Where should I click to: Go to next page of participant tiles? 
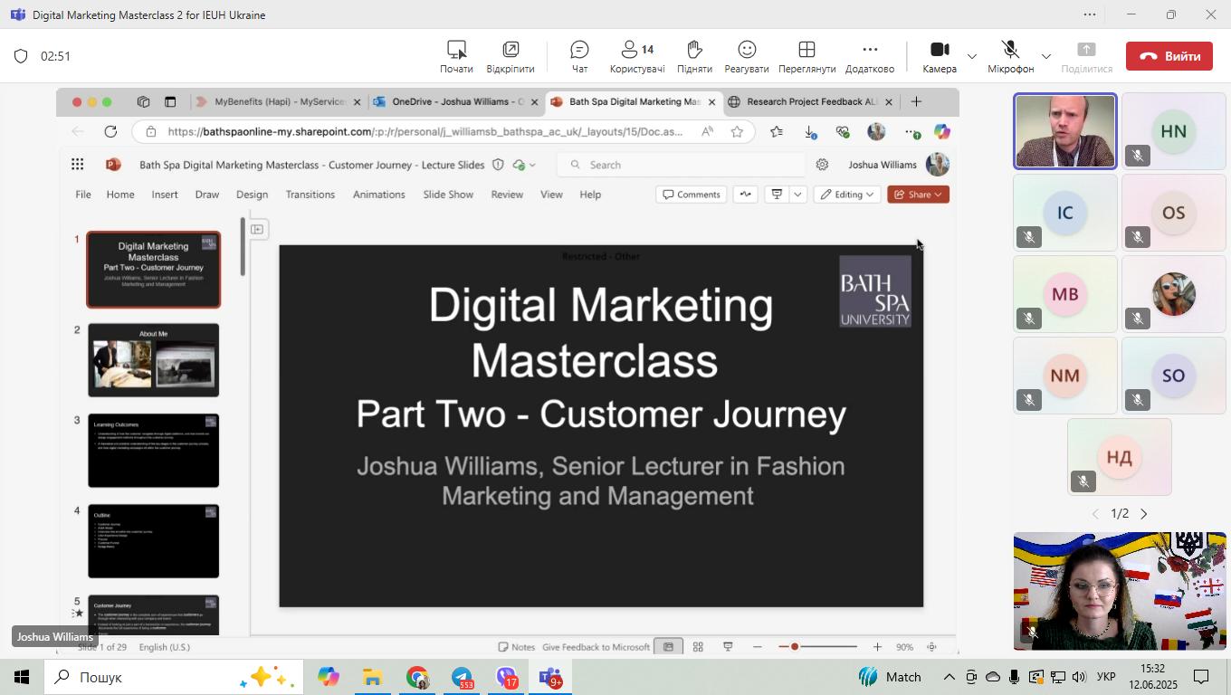coord(1144,514)
